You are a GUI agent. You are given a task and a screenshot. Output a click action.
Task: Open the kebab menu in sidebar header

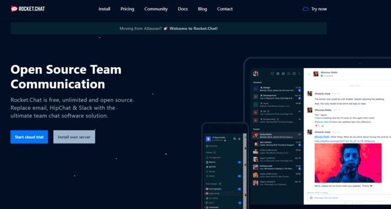pyautogui.click(x=299, y=74)
